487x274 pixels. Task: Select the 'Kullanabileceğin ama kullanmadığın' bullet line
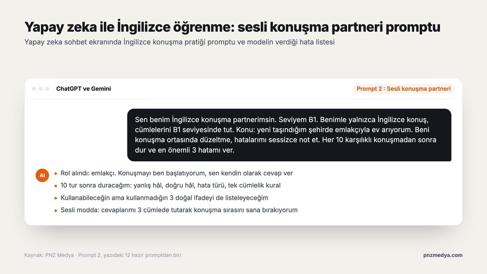click(x=164, y=198)
